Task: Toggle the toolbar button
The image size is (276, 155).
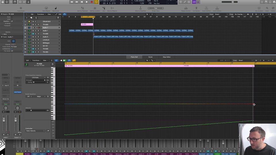Action: [x=15, y=2]
